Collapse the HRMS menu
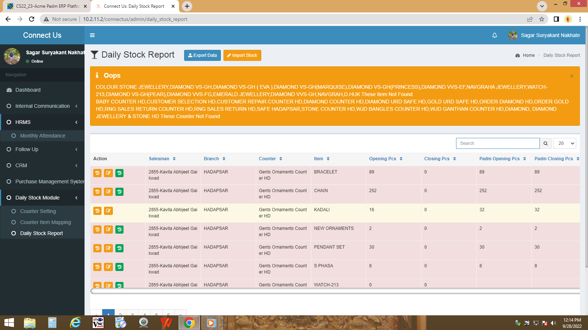The height and width of the screenshot is (330, 588). coord(42,122)
